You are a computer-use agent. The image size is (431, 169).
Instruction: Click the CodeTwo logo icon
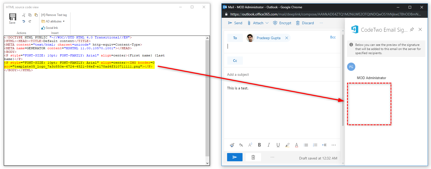click(355, 29)
